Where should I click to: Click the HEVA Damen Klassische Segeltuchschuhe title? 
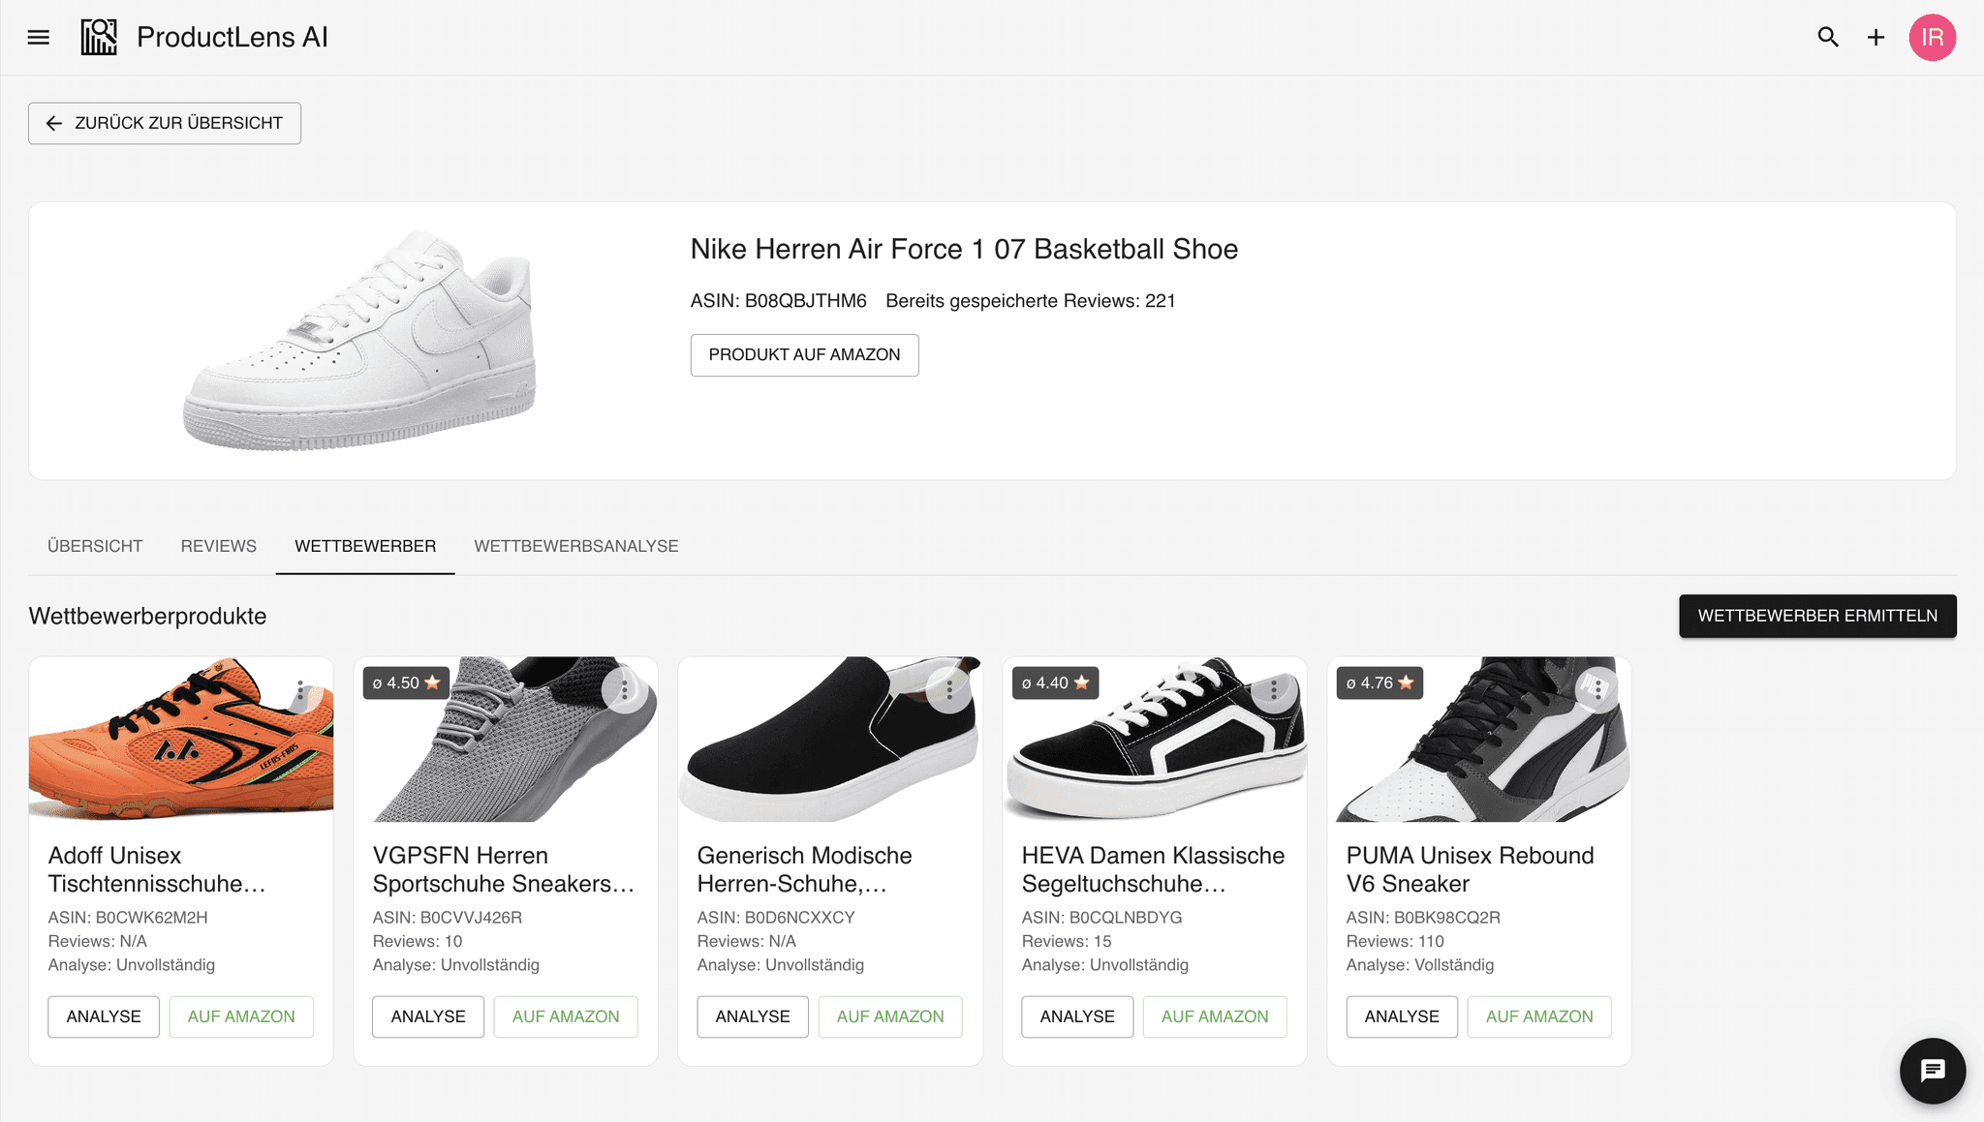[x=1154, y=869]
